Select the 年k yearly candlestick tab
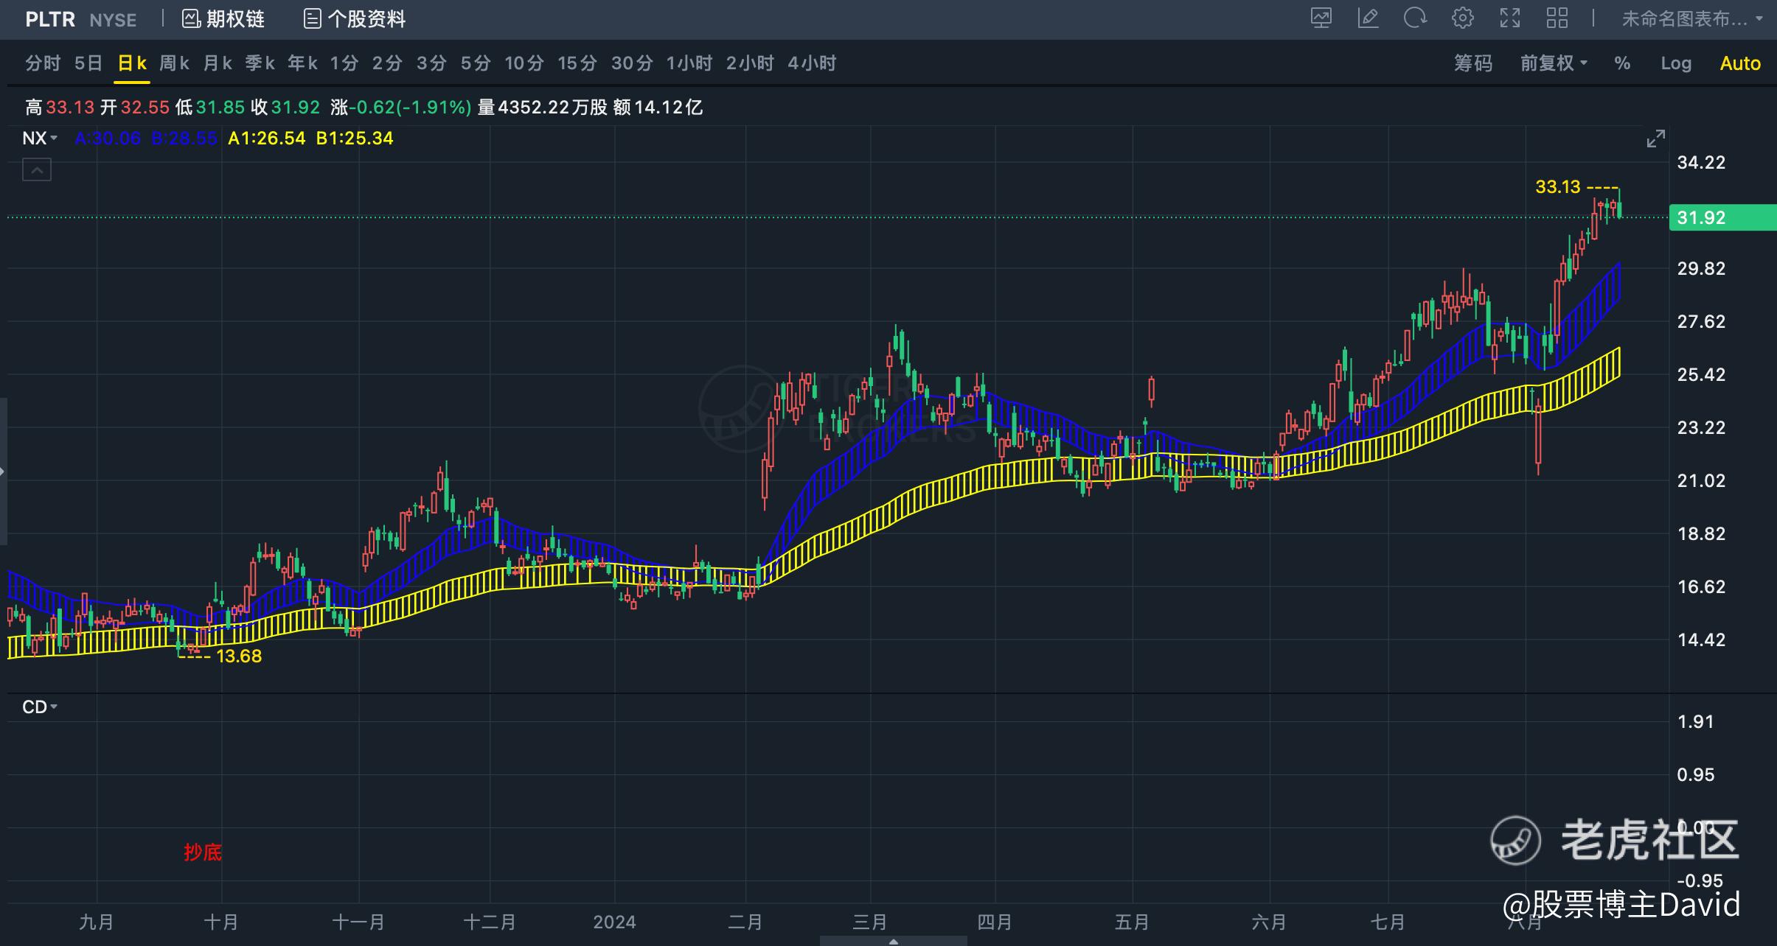The height and width of the screenshot is (946, 1777). [303, 63]
